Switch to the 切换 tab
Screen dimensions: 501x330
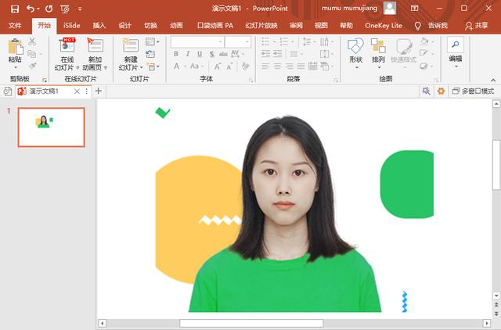pyautogui.click(x=150, y=26)
